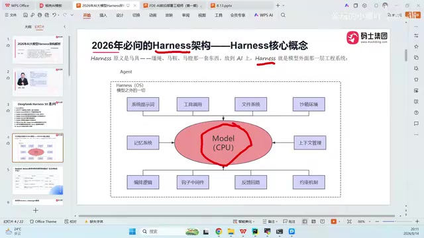Click the user avatar at top right
The width and height of the screenshot is (424, 238).
point(385,5)
